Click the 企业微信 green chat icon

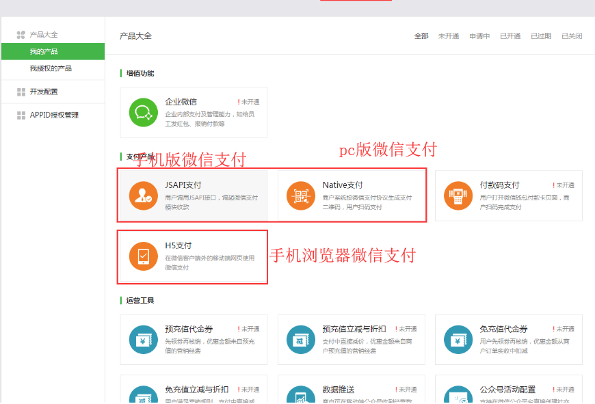144,112
